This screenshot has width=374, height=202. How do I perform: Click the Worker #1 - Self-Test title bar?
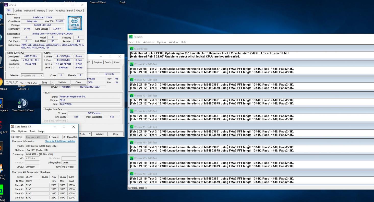pyautogui.click(x=251, y=64)
